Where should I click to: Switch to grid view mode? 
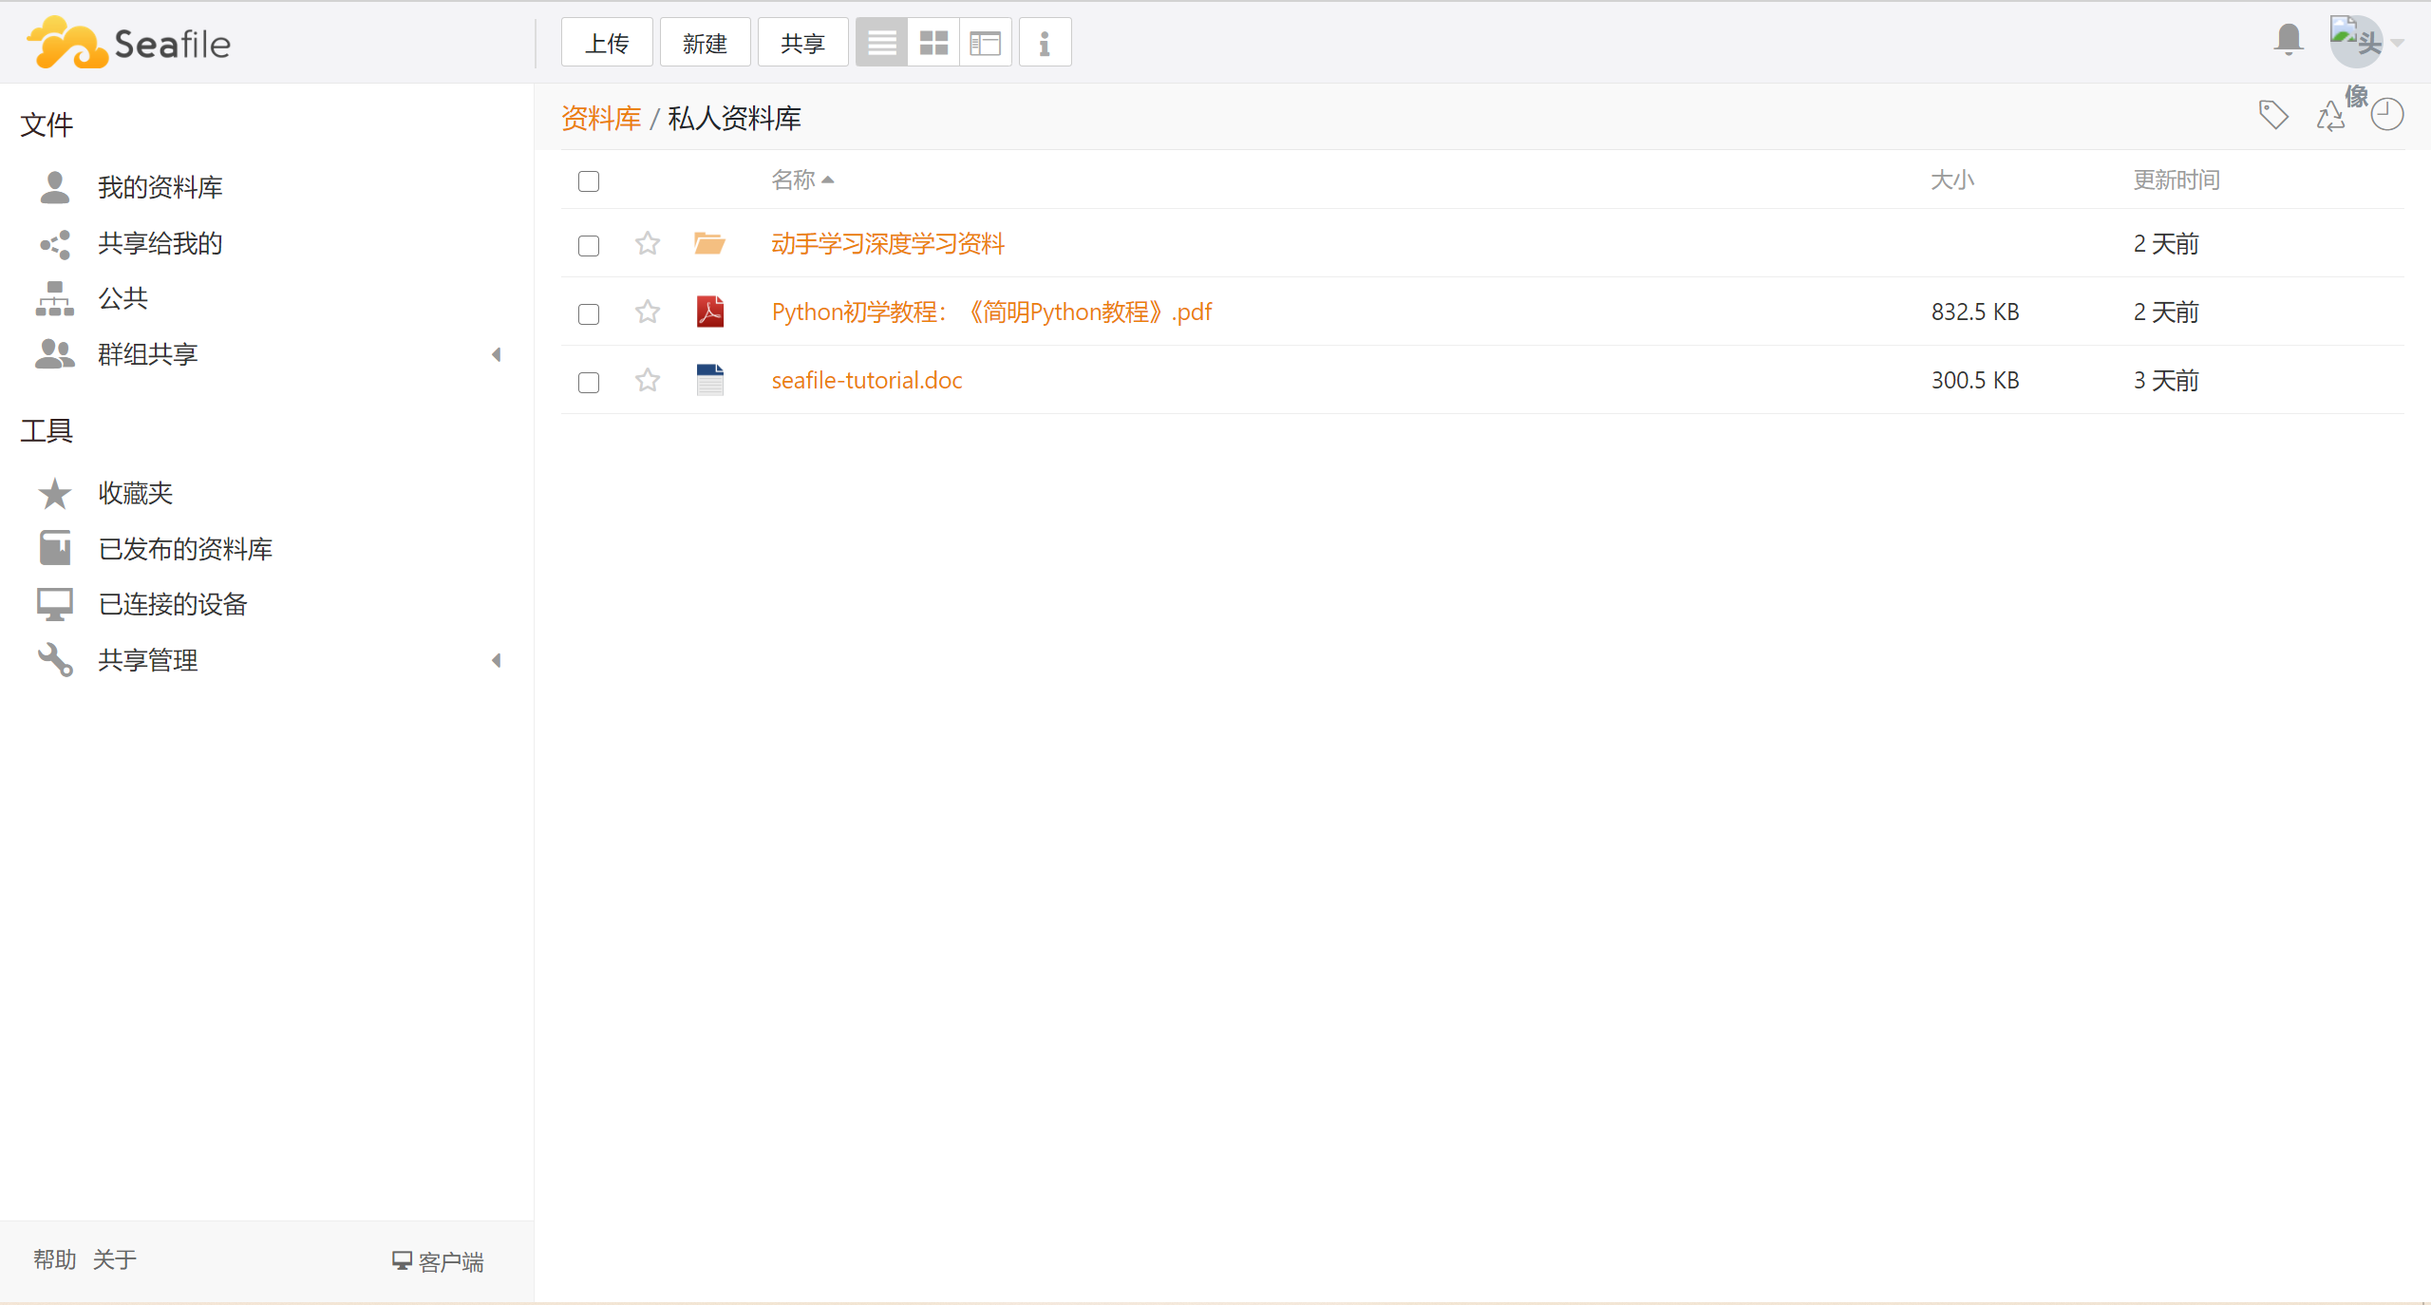pyautogui.click(x=933, y=43)
